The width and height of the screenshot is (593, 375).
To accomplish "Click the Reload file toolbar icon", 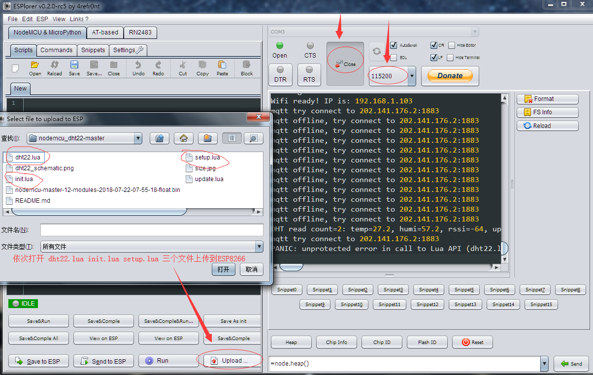I will [54, 68].
